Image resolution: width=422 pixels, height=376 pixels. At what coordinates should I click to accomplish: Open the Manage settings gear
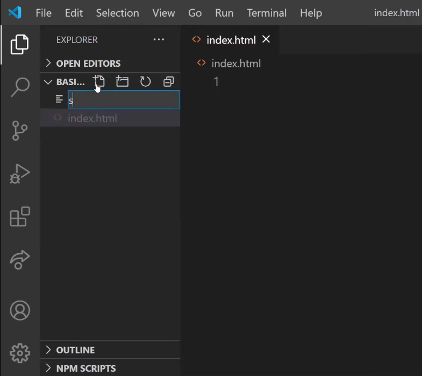(20, 353)
